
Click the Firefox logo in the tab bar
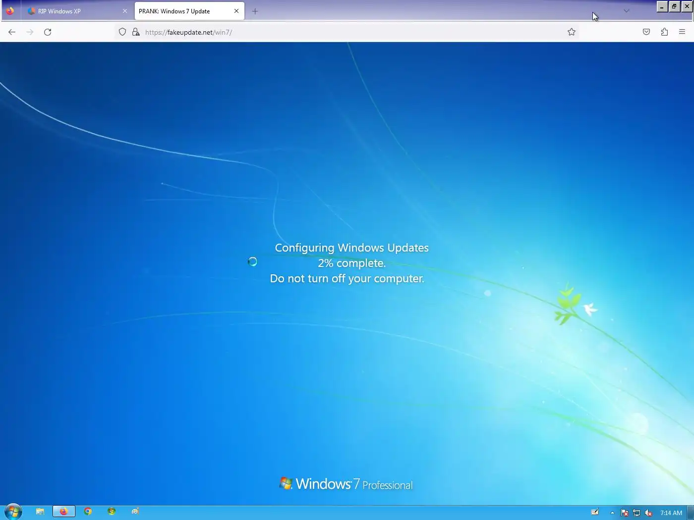pos(10,11)
